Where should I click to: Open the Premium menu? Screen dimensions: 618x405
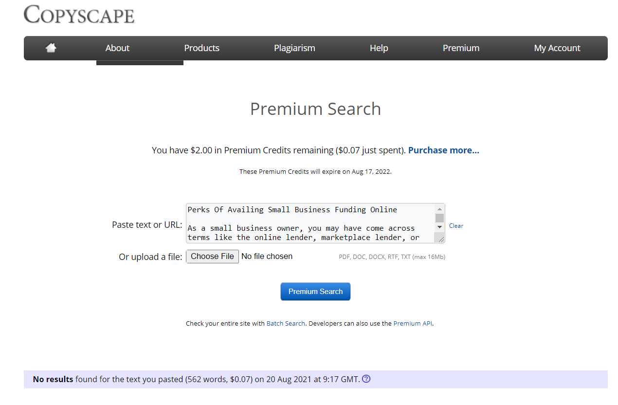point(461,48)
